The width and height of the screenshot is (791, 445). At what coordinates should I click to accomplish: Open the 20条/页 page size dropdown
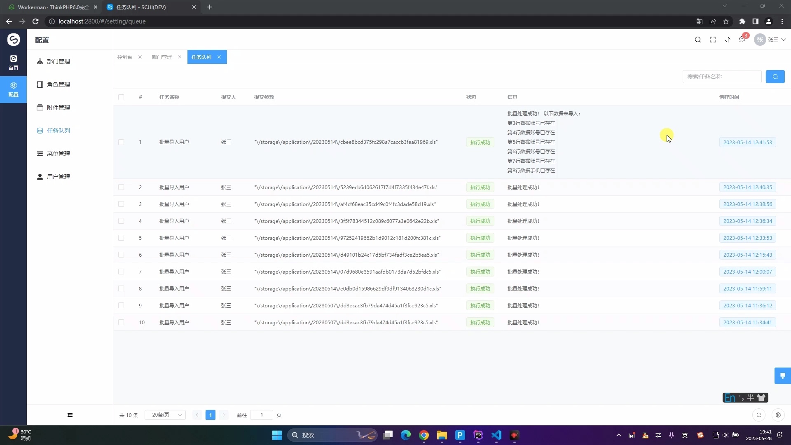coord(165,415)
